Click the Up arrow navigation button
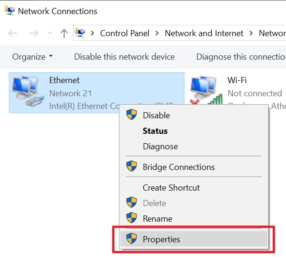The width and height of the screenshot is (286, 269). pos(64,33)
